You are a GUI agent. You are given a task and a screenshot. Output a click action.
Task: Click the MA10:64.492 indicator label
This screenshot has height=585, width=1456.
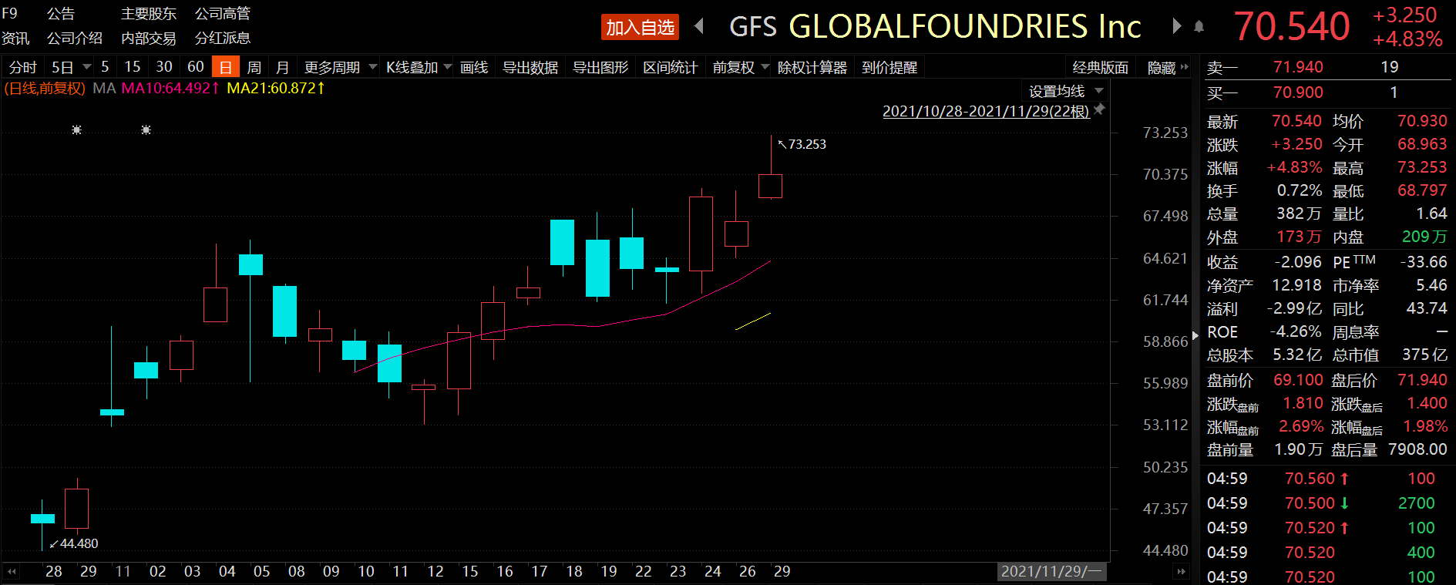coord(170,88)
